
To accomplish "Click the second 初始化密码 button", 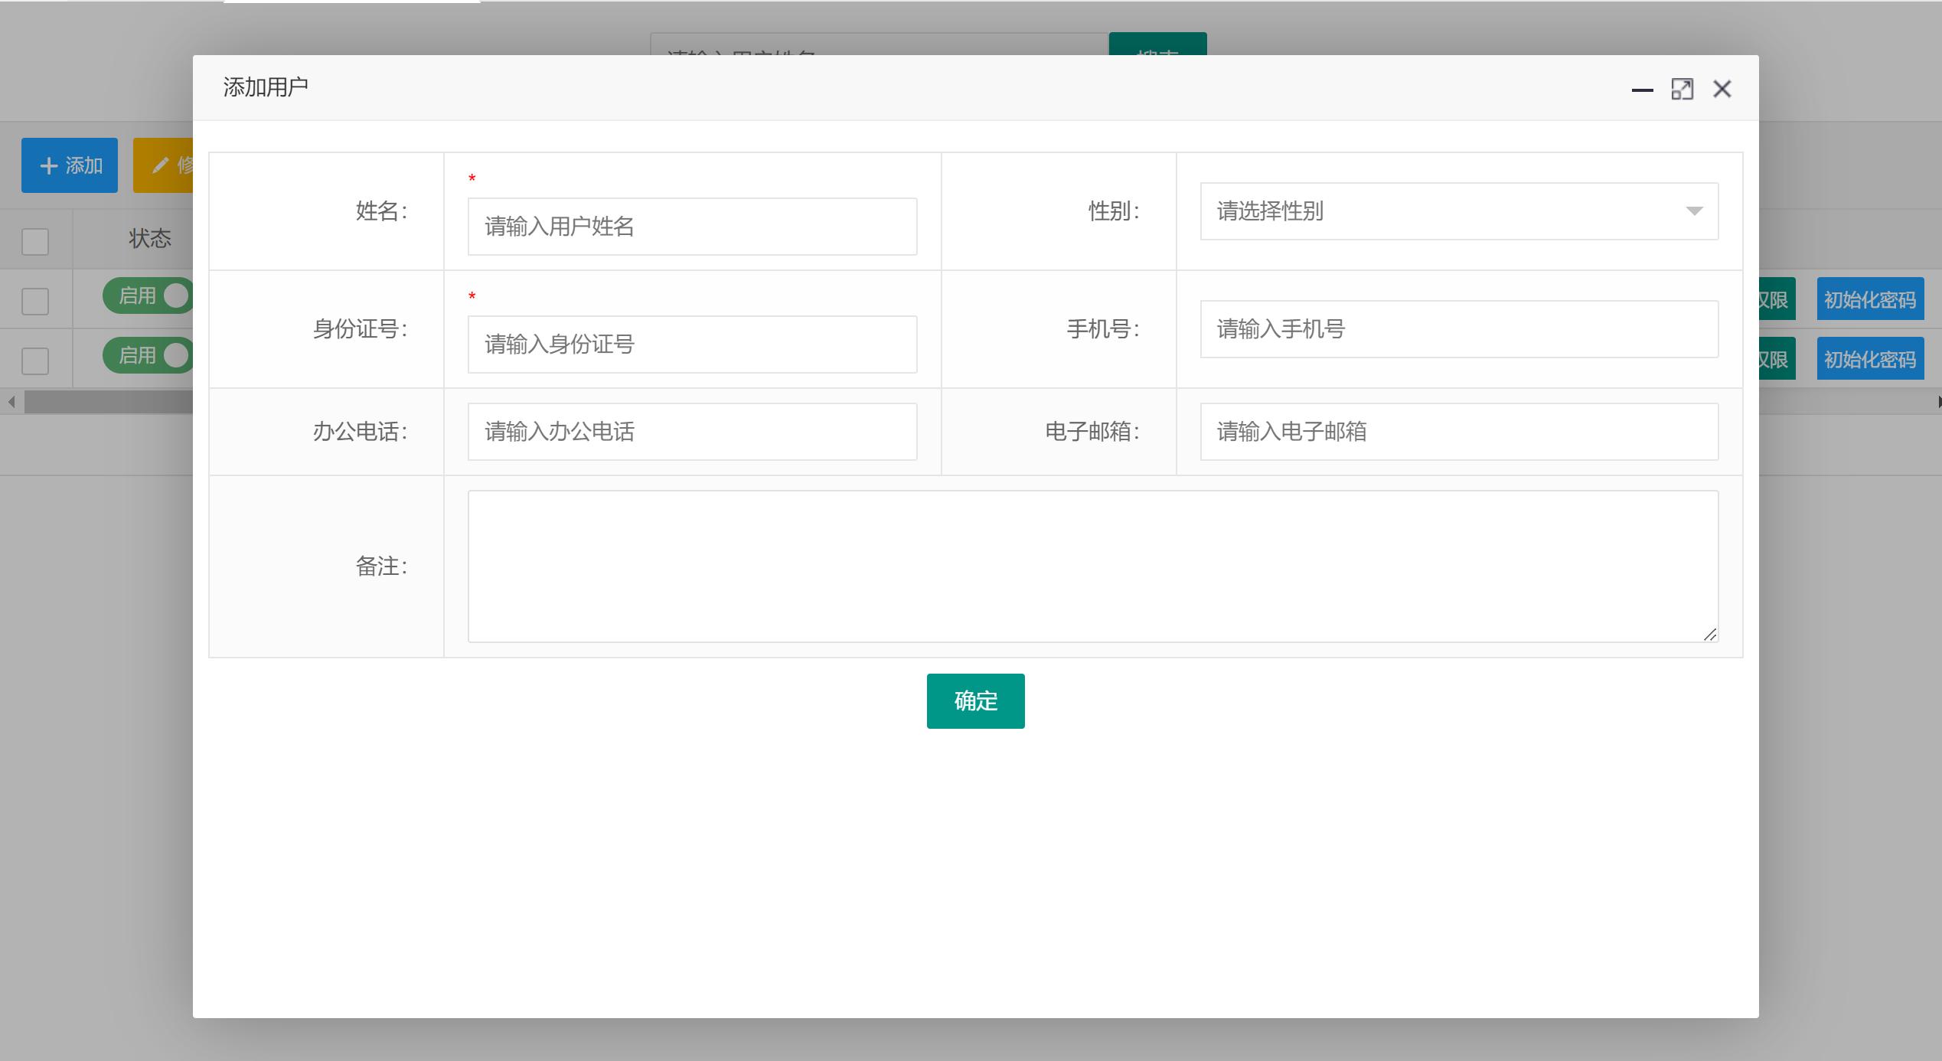I will coord(1870,358).
